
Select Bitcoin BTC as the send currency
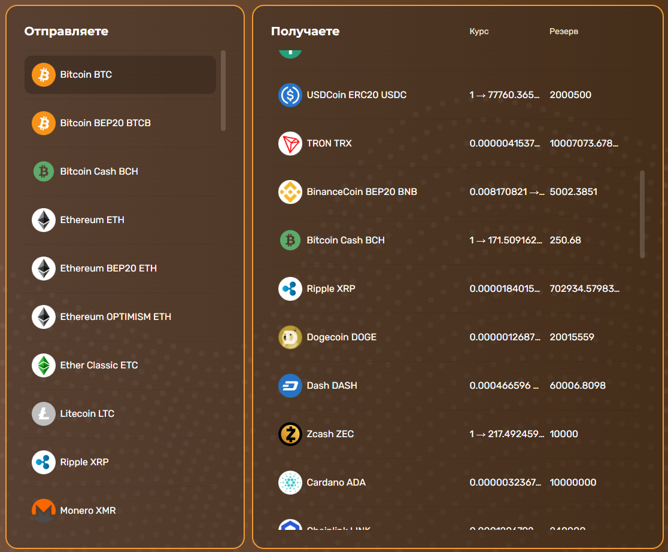click(x=120, y=75)
